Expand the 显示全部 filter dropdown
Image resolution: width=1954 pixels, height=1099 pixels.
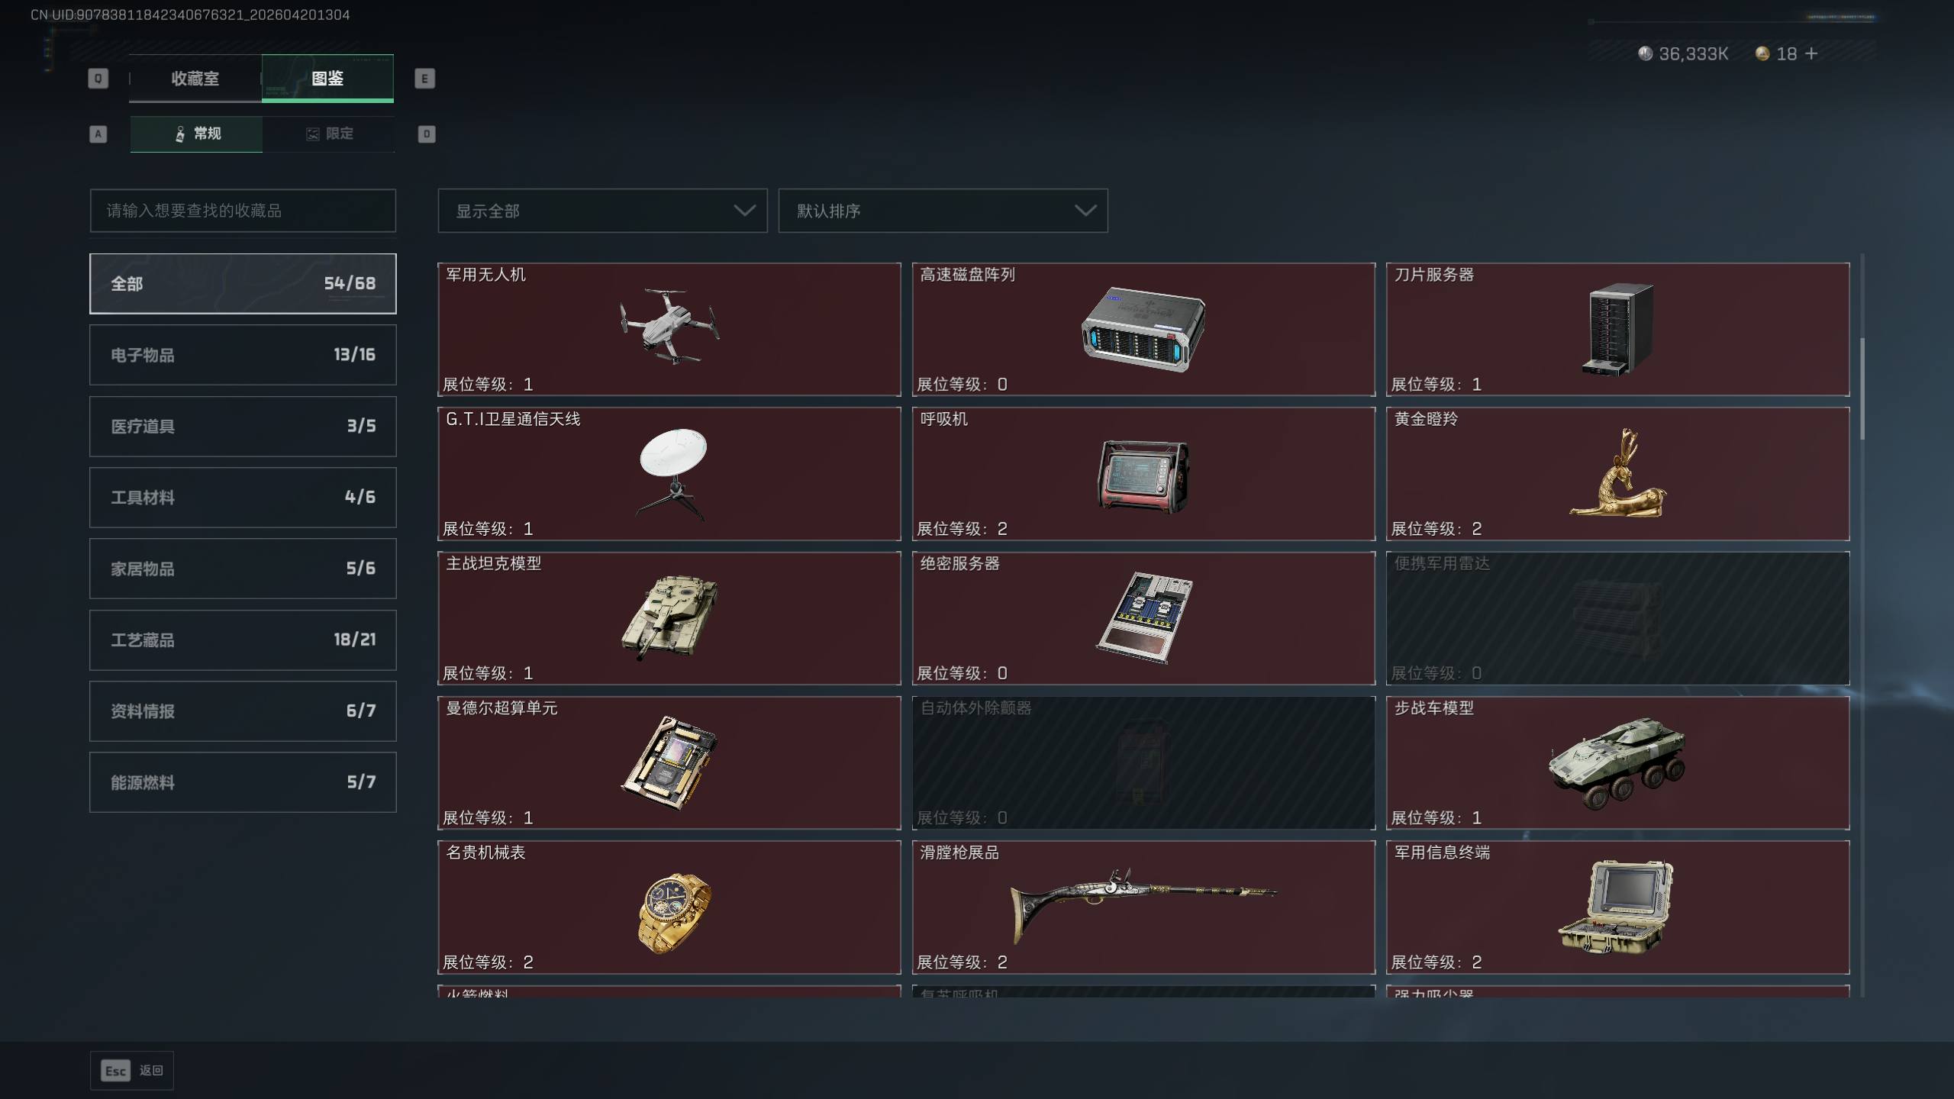pyautogui.click(x=602, y=211)
